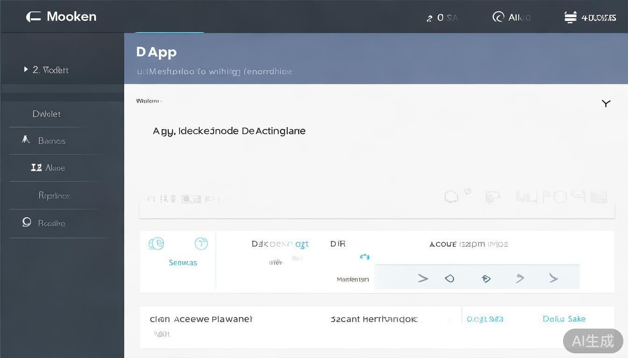Click the Seoucas link

click(x=183, y=262)
